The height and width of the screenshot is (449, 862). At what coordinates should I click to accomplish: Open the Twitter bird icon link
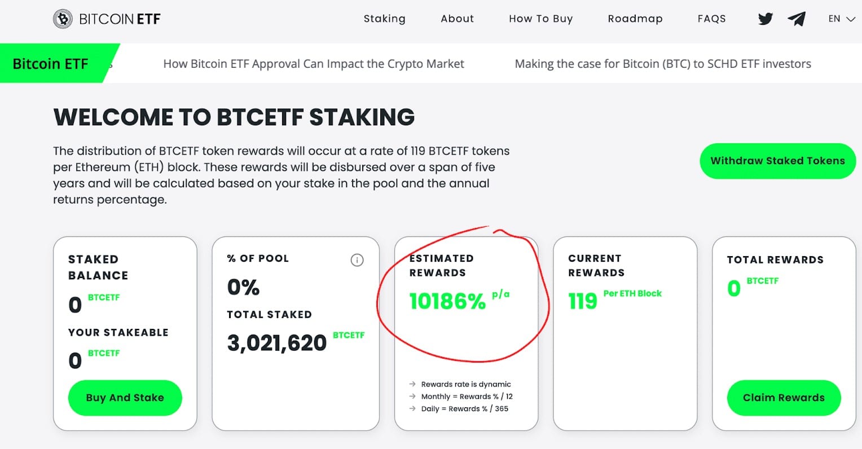765,19
